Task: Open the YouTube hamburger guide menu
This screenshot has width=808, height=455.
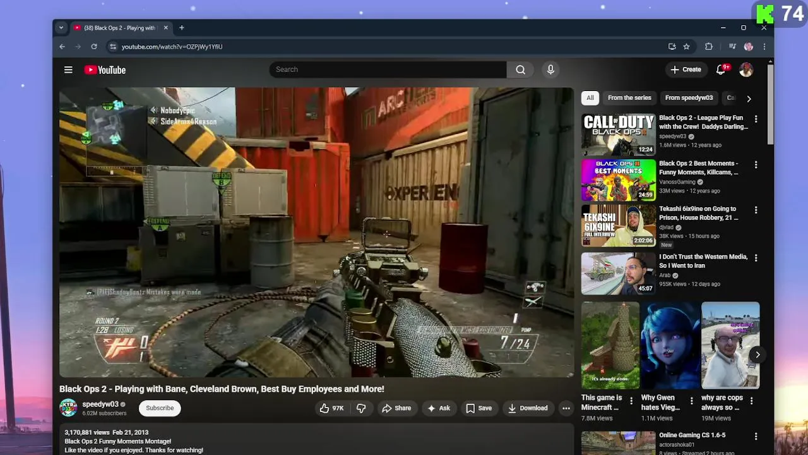Action: (x=68, y=70)
